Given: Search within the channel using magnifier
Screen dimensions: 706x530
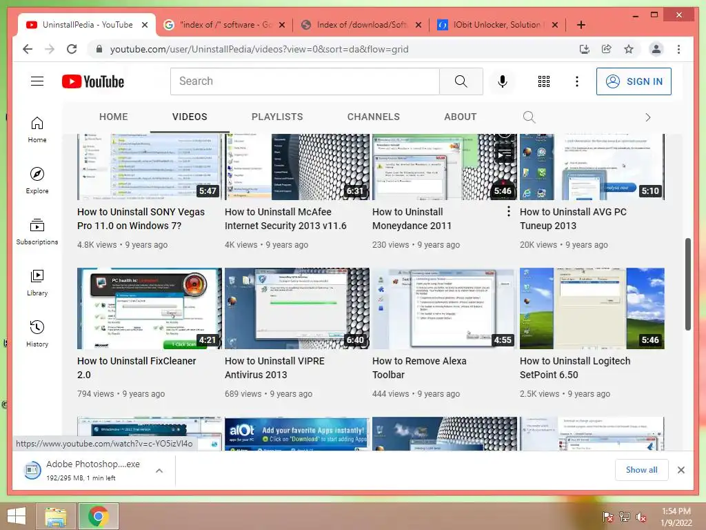Looking at the screenshot, I should [x=529, y=117].
